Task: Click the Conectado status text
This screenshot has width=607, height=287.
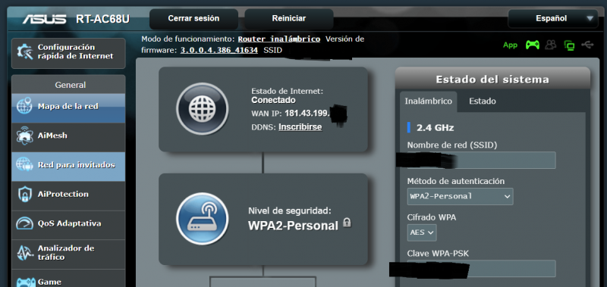Action: [x=273, y=101]
